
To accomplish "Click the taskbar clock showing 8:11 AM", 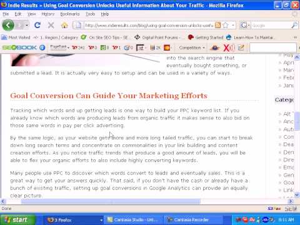I will click(x=286, y=220).
